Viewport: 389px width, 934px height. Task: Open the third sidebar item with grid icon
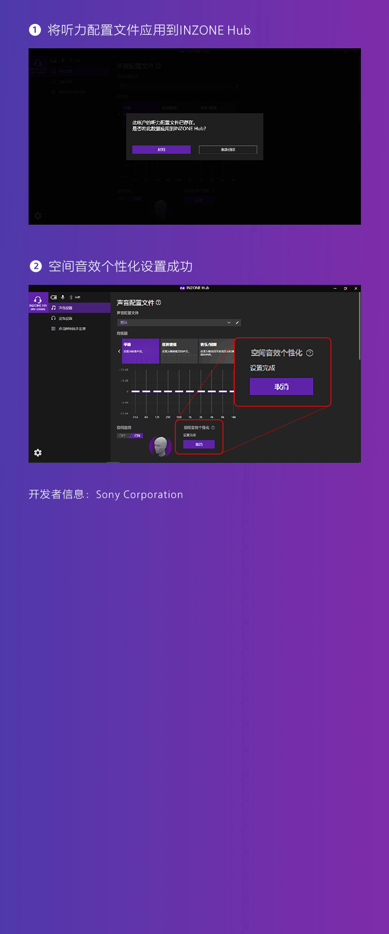(79, 328)
